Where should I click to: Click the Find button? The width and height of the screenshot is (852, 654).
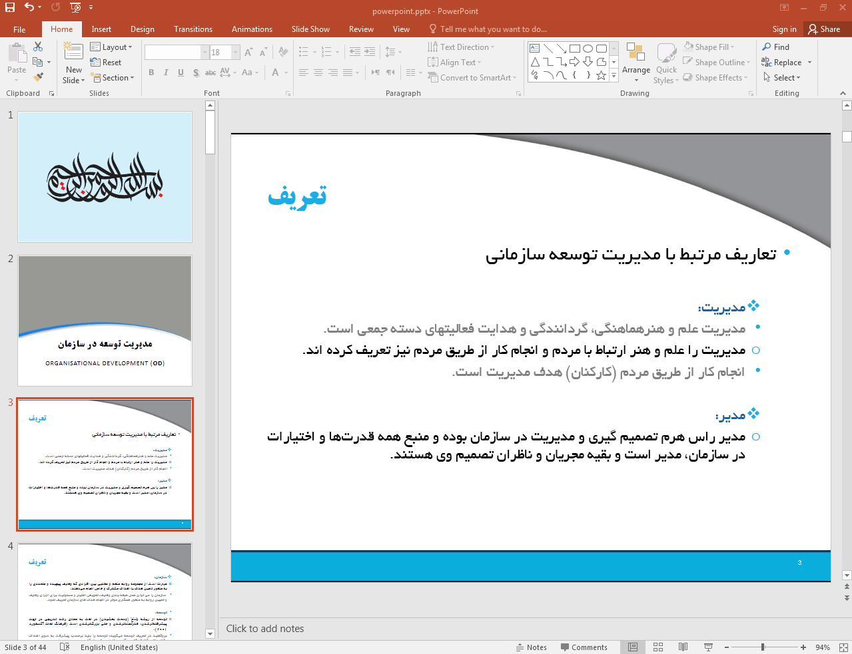(776, 47)
